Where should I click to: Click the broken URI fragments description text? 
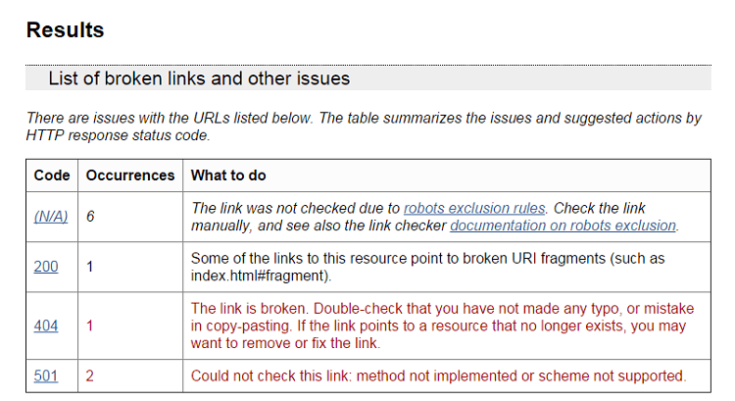pos(427,267)
